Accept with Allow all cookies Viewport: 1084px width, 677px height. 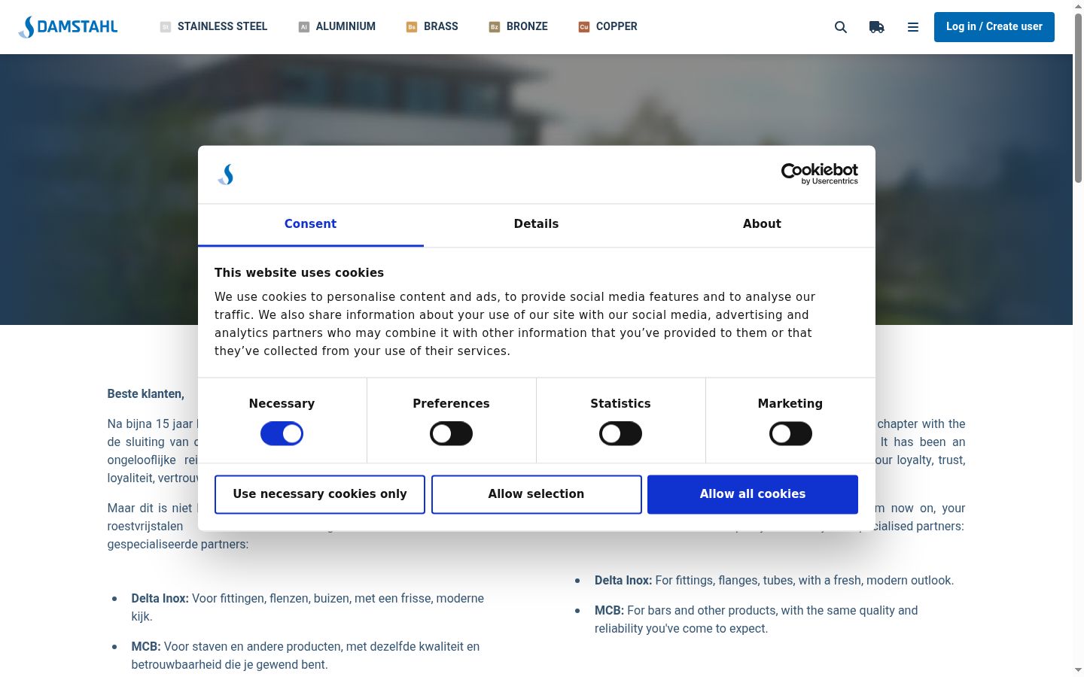point(753,494)
